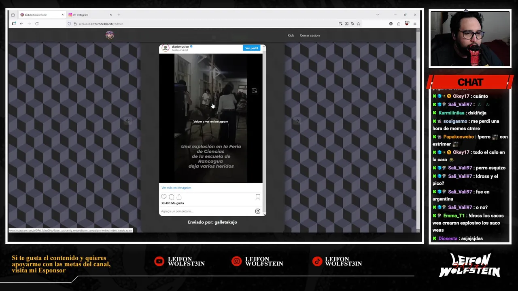Click the diarionucleo username link
The width and height of the screenshot is (518, 291).
pos(180,46)
